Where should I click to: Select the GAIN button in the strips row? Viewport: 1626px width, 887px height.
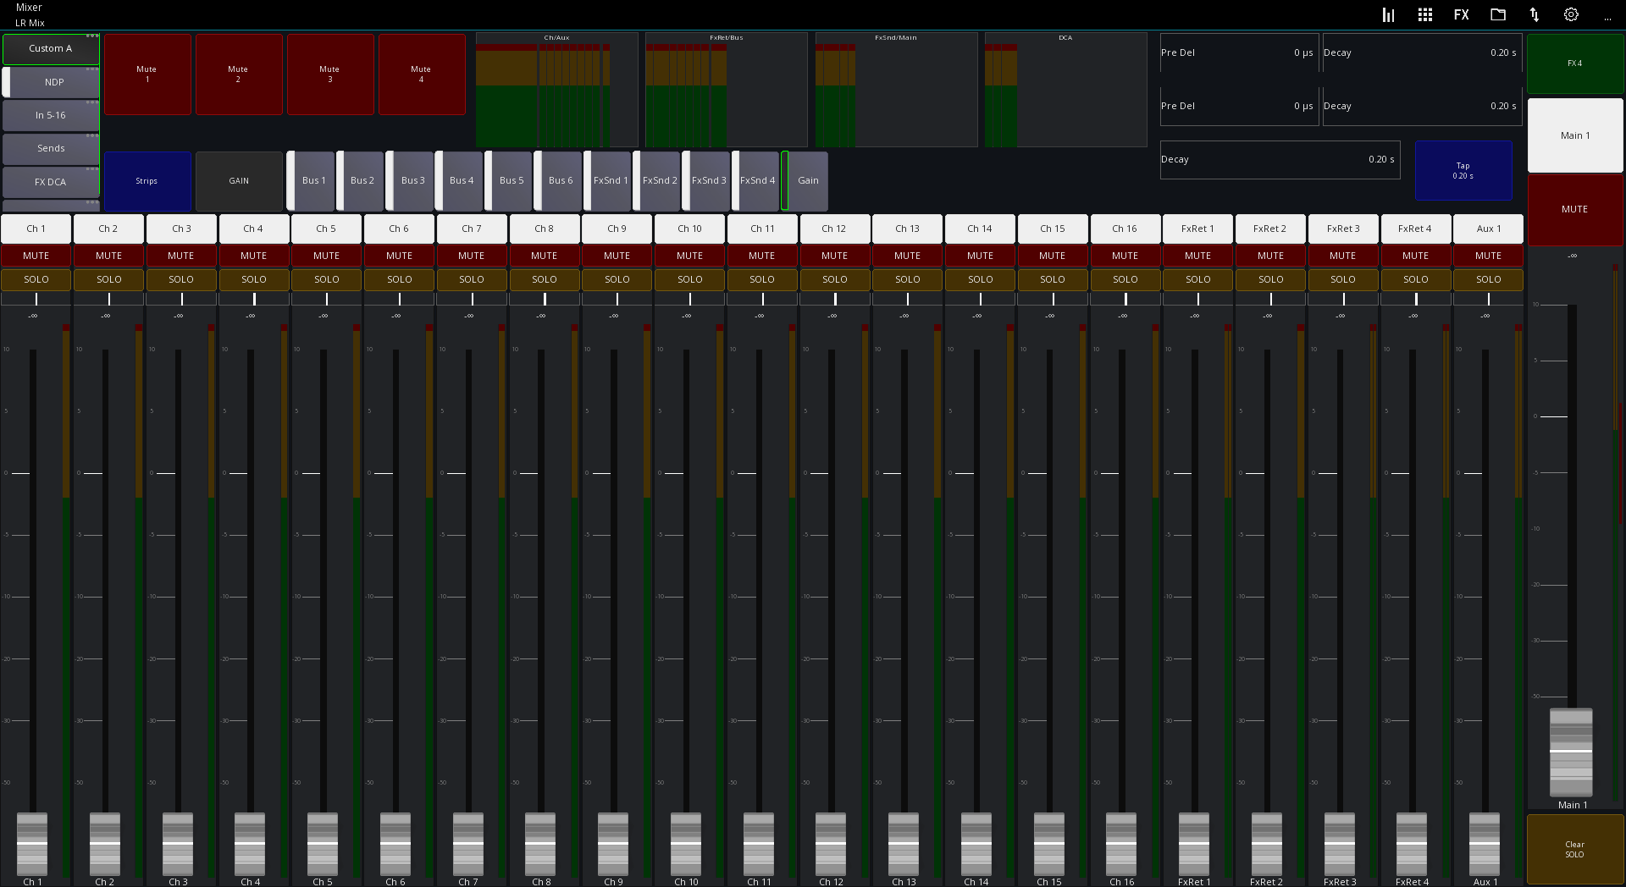(239, 181)
